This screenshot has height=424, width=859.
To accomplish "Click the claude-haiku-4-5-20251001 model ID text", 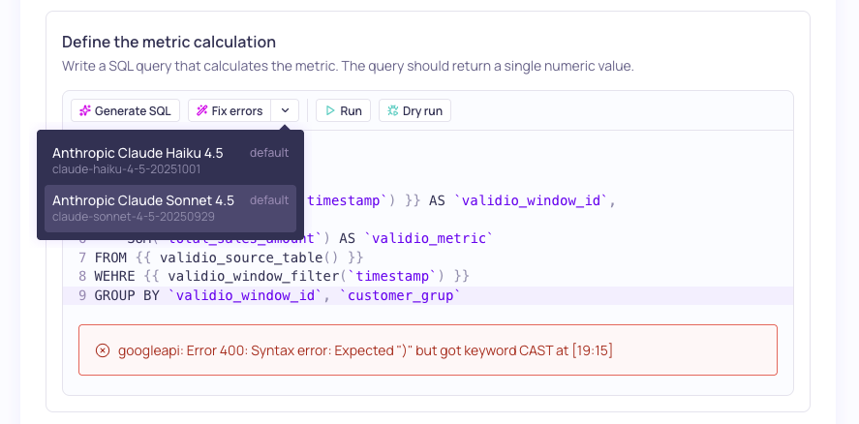I will click(x=127, y=168).
